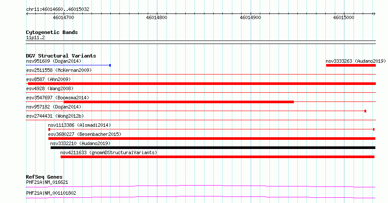The width and height of the screenshot is (388, 203).
Task: Click red end marker of nsv957182
Action: pyautogui.click(x=365, y=111)
